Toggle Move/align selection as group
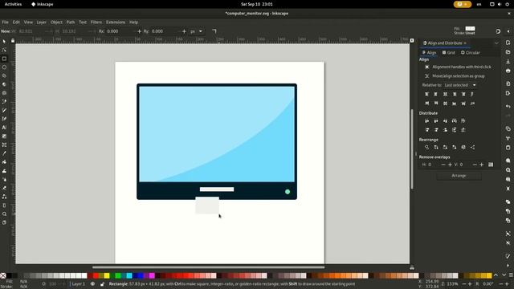Image resolution: width=514 pixels, height=289 pixels. pyautogui.click(x=455, y=76)
